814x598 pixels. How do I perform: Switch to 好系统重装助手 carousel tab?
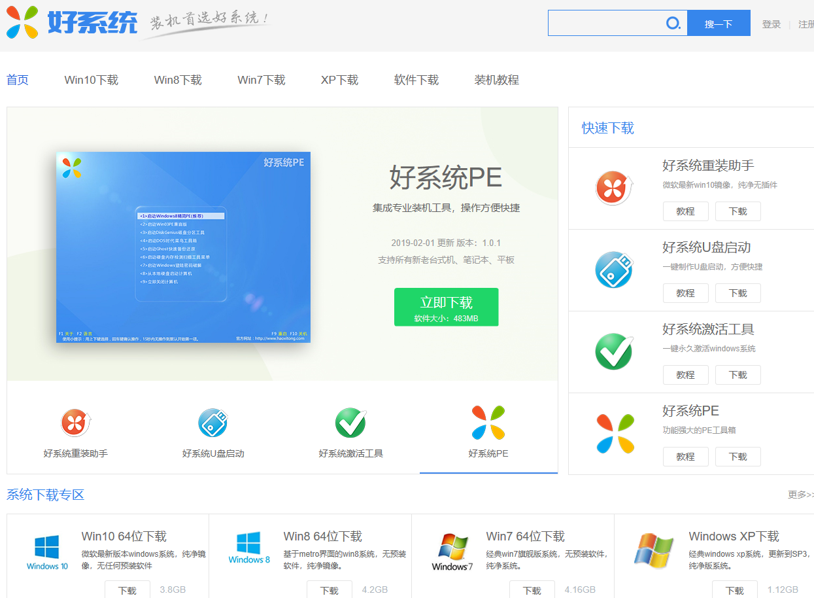(x=76, y=432)
